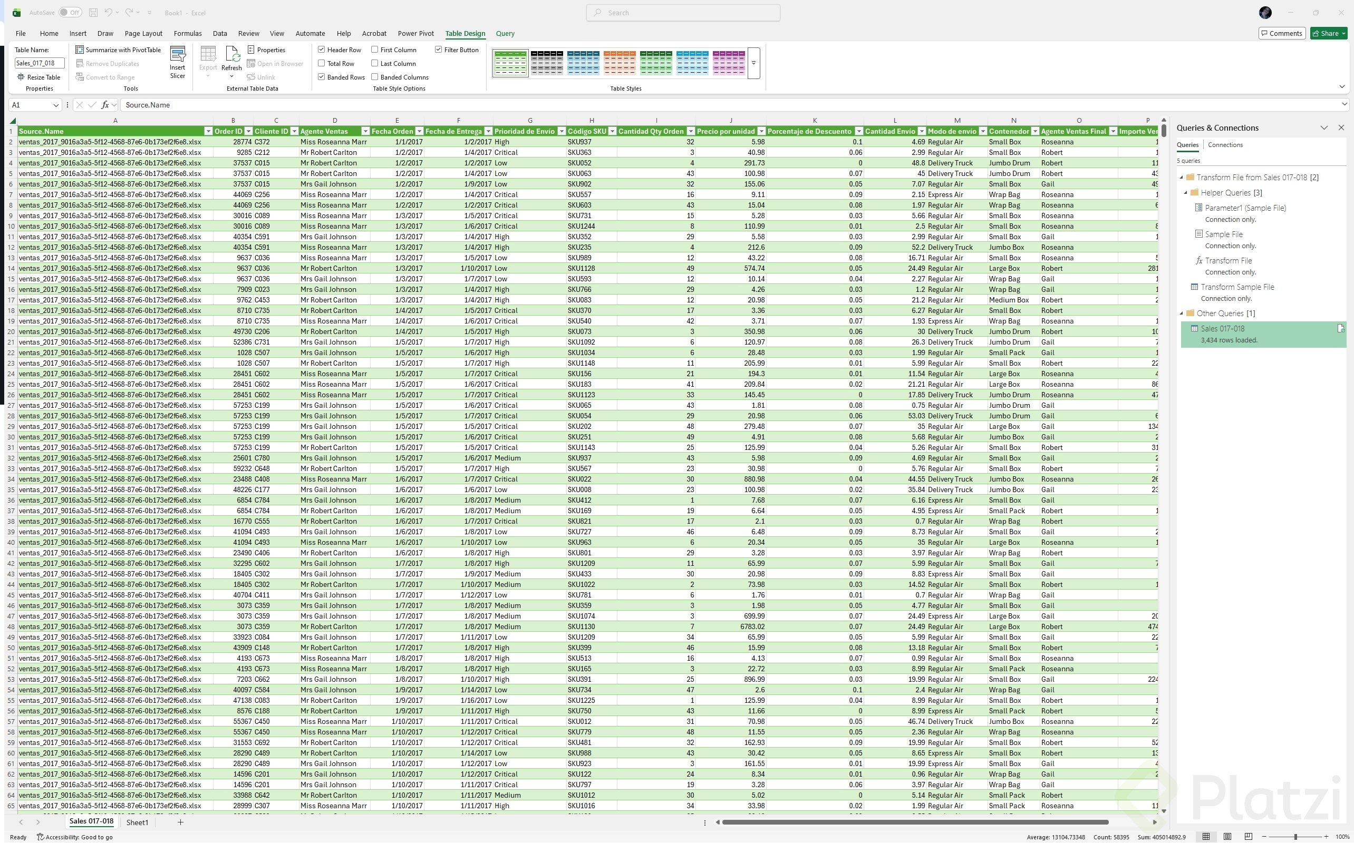
Task: Open the Power Pivot ribbon tab
Action: coord(415,33)
